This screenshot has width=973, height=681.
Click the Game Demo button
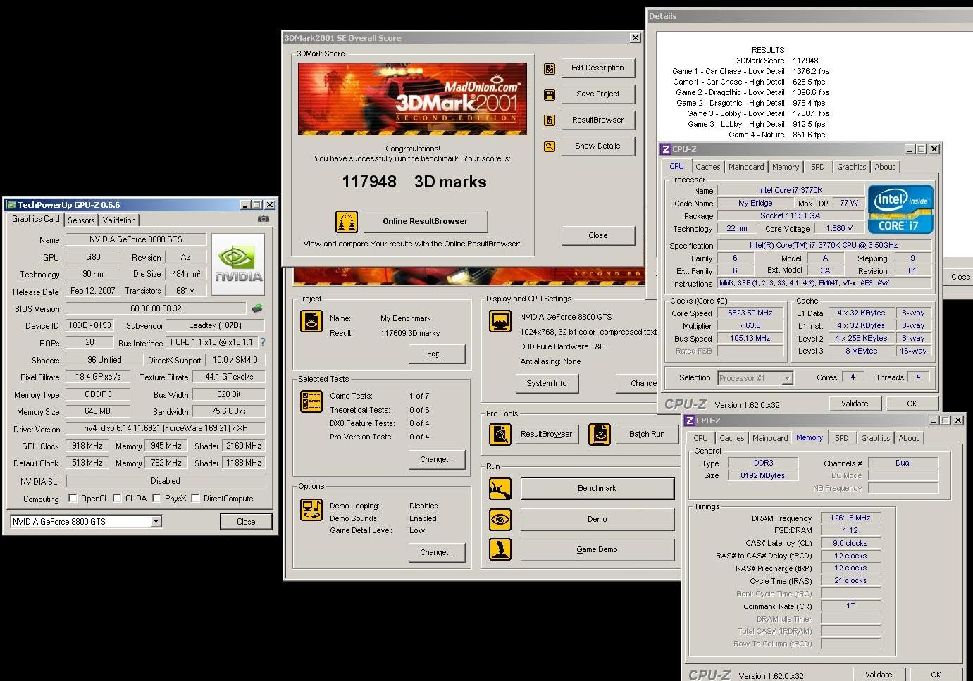pyautogui.click(x=597, y=549)
